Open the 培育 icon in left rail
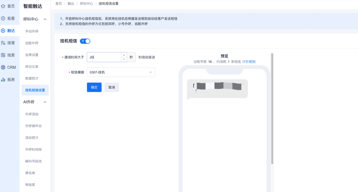This screenshot has width=358, height=192. [x=3, y=43]
